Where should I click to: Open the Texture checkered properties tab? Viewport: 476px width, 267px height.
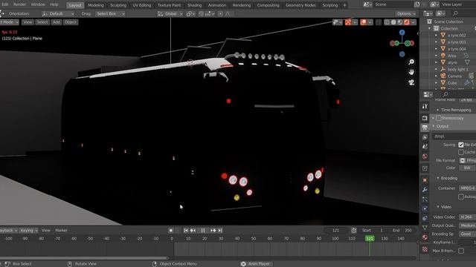pyautogui.click(x=425, y=249)
